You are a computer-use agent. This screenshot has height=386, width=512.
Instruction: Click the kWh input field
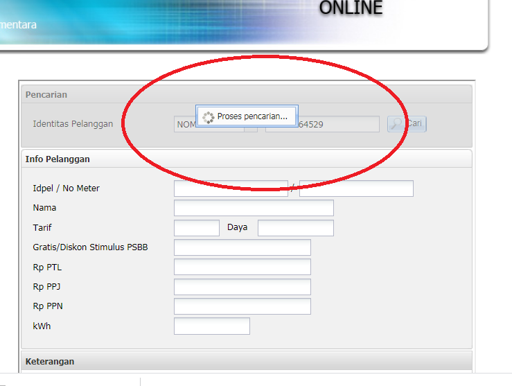[x=212, y=326]
